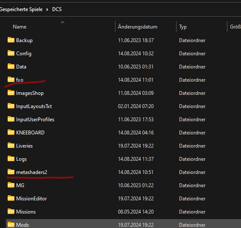241x228 pixels.
Task: Select the Missions folder name
Action: point(26,212)
